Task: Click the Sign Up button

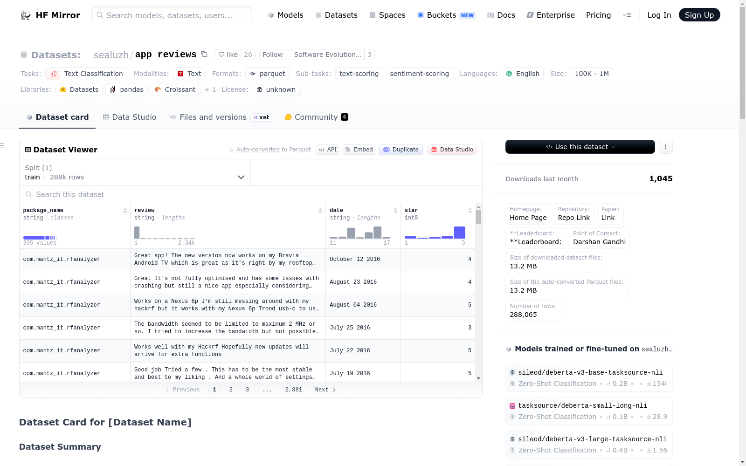Action: coord(699,15)
